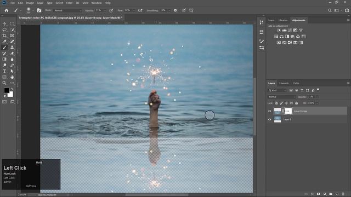351x197 pixels.
Task: Click the Home button in options bar
Action: 6,10
